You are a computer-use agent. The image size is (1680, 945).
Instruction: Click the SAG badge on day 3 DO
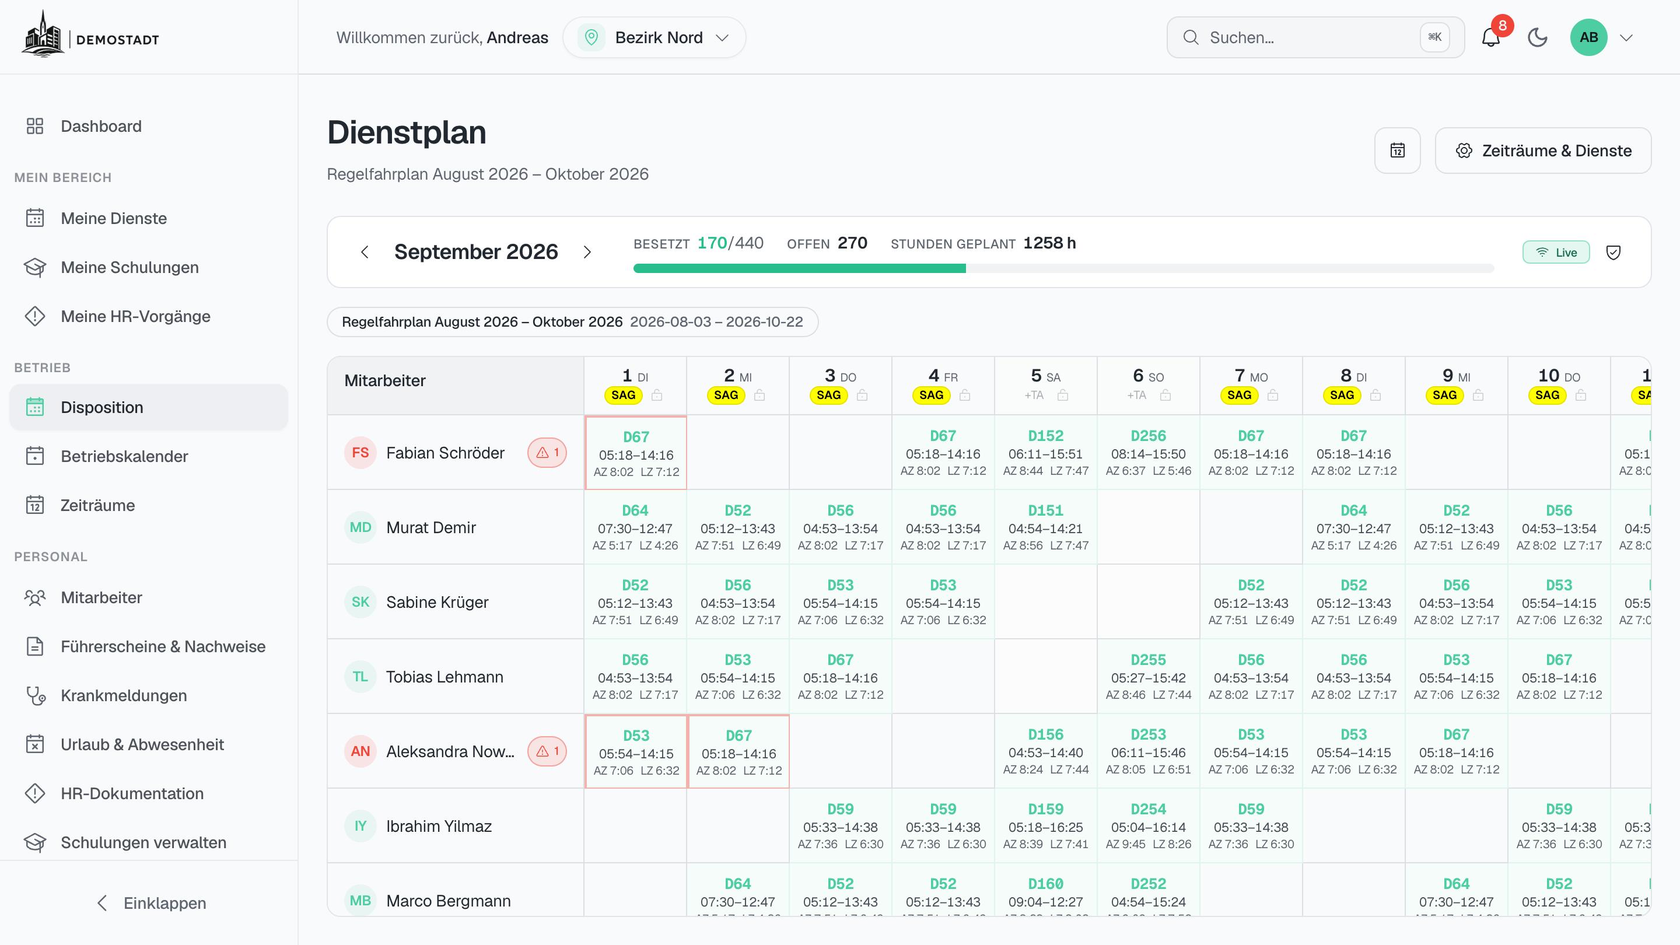pos(828,395)
